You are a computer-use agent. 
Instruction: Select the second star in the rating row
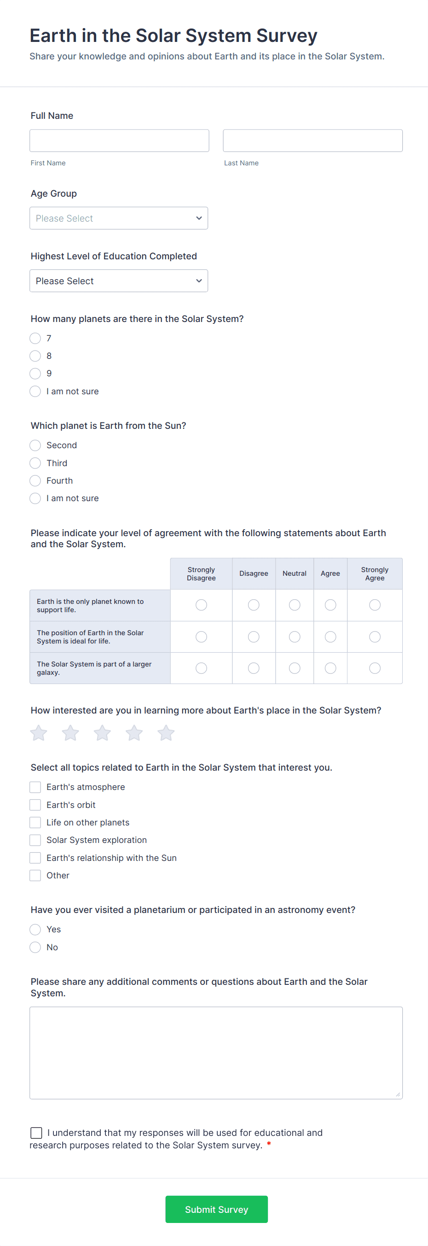tap(70, 732)
